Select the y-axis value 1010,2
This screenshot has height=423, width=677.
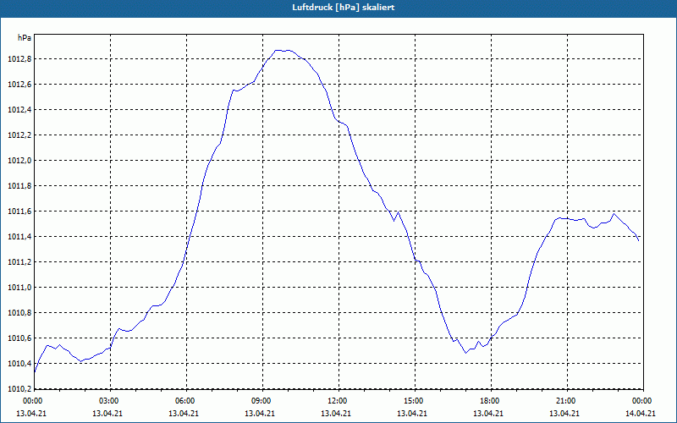(x=19, y=389)
